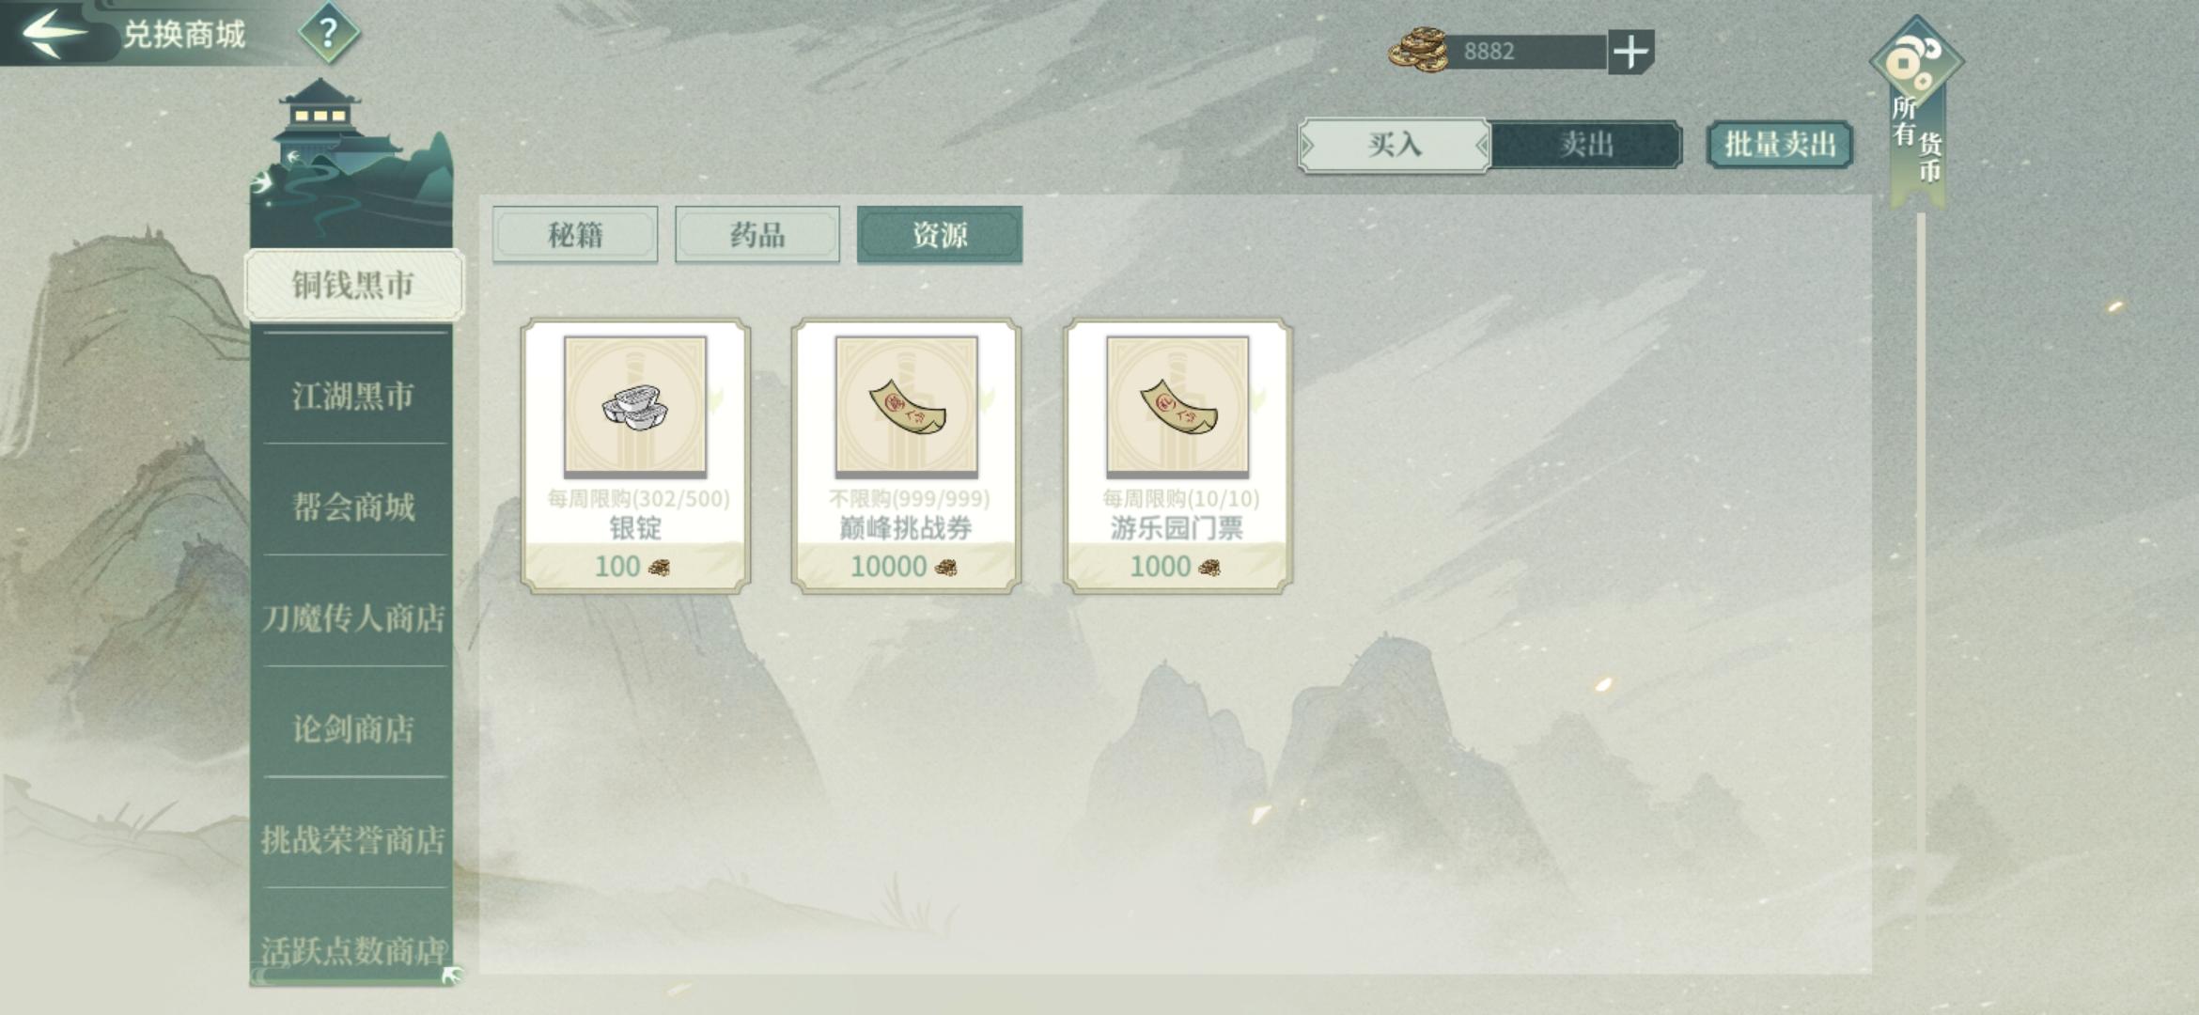Tap the back arrow icon
Screen dimensions: 2199x1015
(x=53, y=32)
